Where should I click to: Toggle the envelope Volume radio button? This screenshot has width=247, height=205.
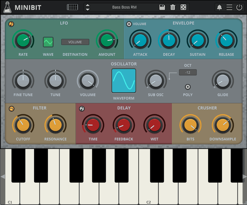coord(129,24)
